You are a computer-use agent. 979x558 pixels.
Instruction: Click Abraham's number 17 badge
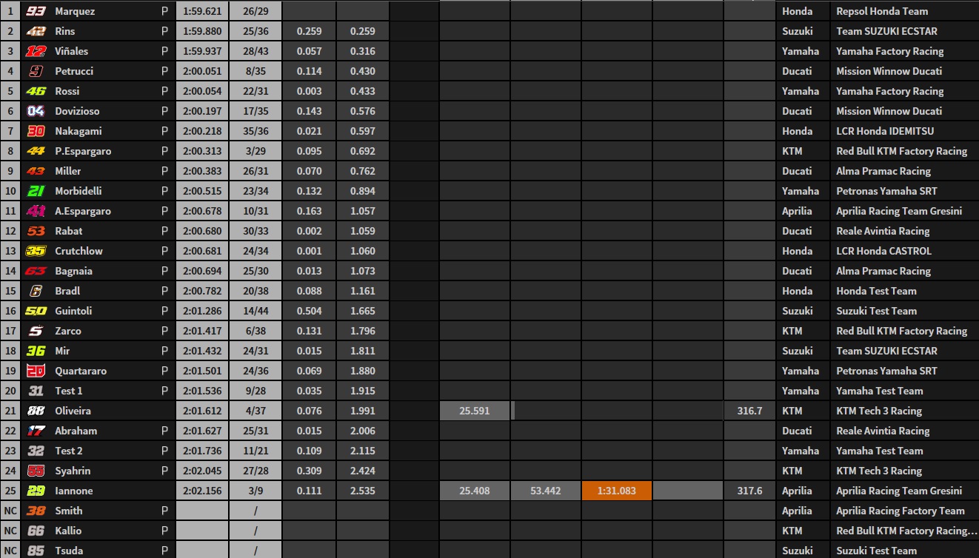[36, 431]
